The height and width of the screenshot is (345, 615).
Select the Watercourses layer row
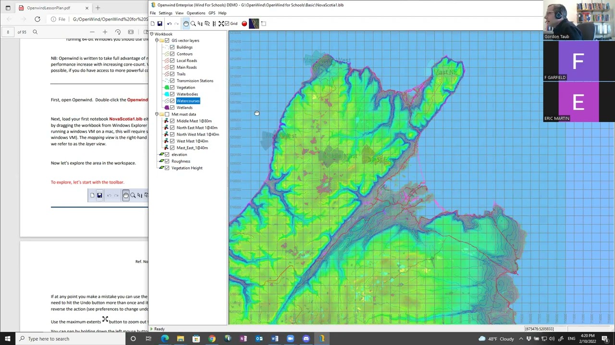click(188, 101)
